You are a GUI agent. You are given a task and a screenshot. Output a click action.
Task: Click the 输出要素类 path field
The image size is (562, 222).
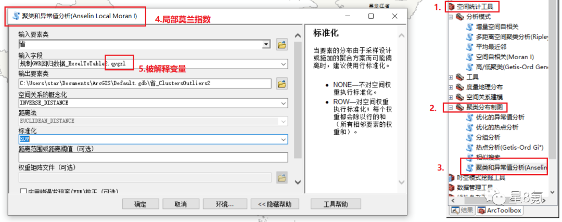pyautogui.click(x=145, y=84)
